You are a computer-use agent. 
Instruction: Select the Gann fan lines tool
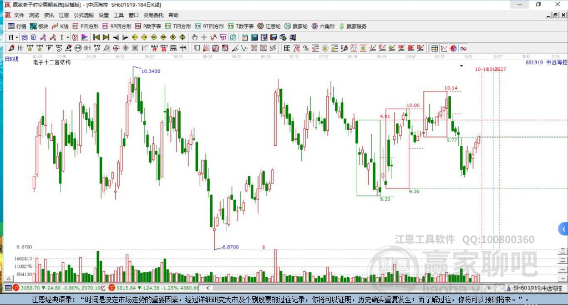click(x=206, y=48)
